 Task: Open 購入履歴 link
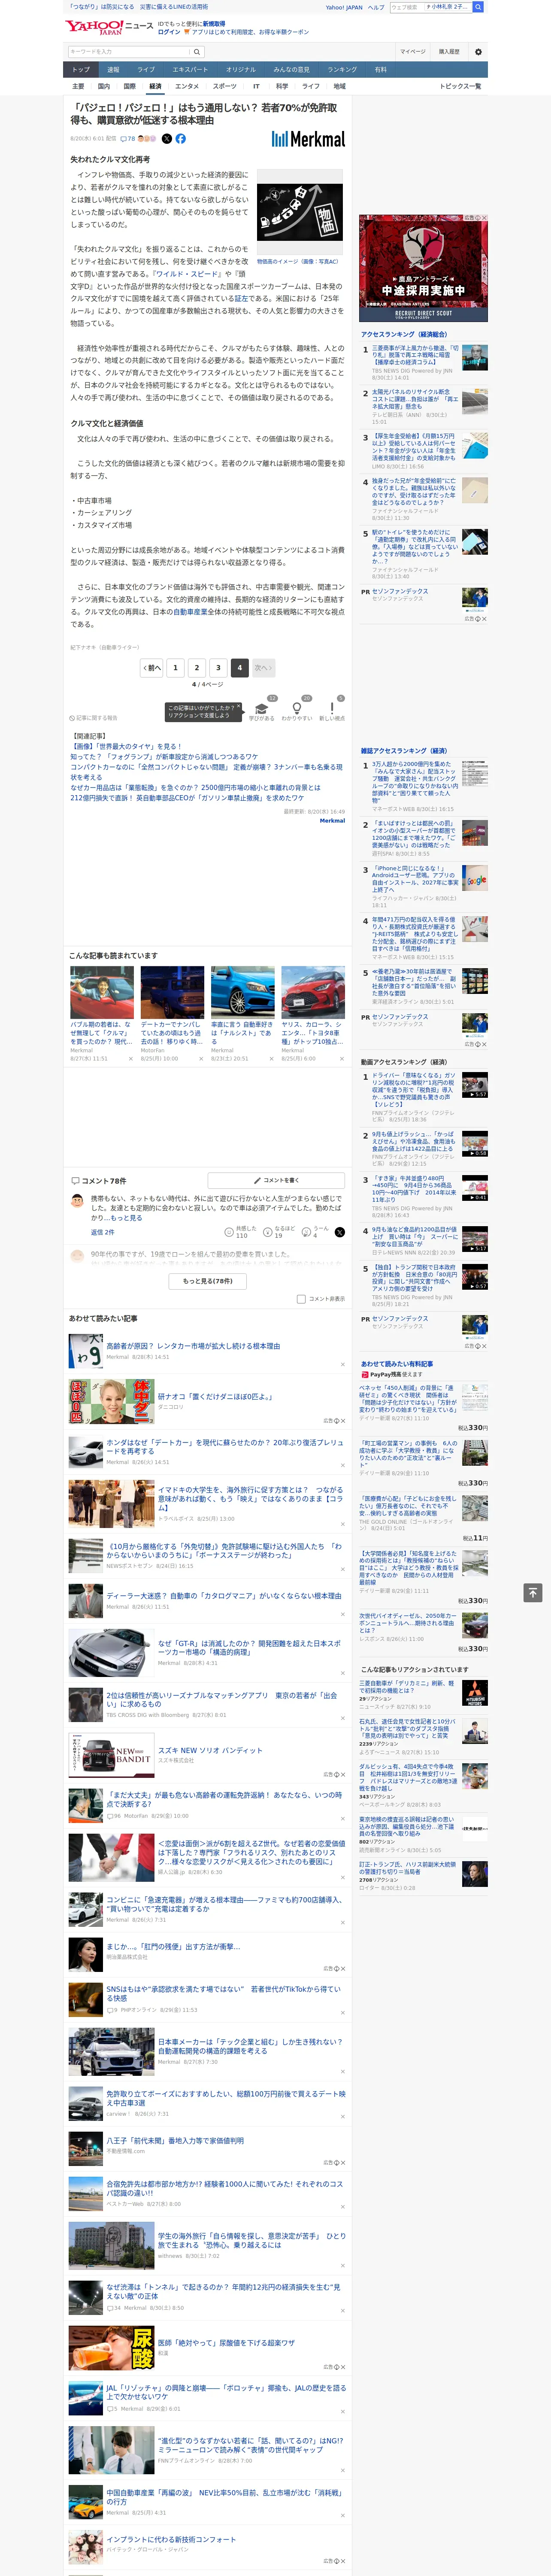449,52
